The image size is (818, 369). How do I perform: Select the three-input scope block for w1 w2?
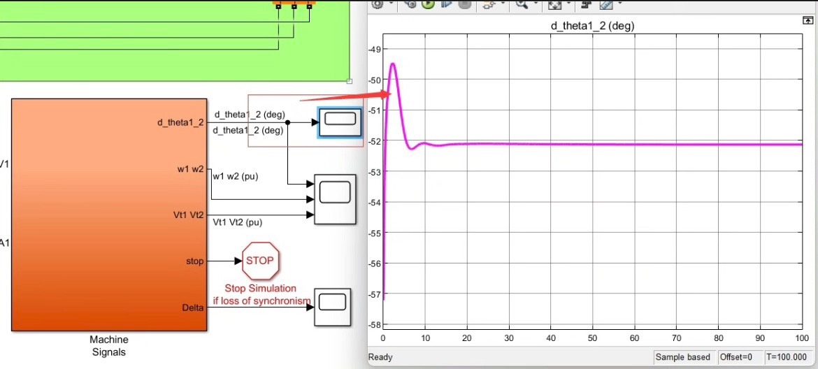(x=335, y=200)
